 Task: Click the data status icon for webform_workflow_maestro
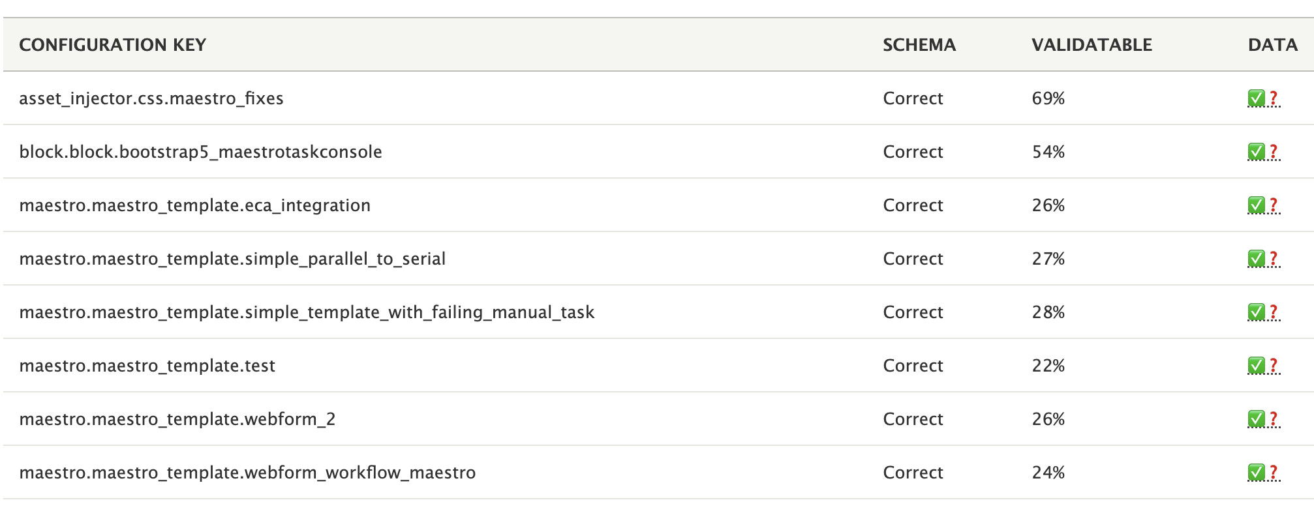point(1264,473)
